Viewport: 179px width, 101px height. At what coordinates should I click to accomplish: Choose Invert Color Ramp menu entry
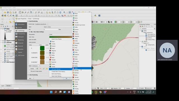(x=60, y=39)
